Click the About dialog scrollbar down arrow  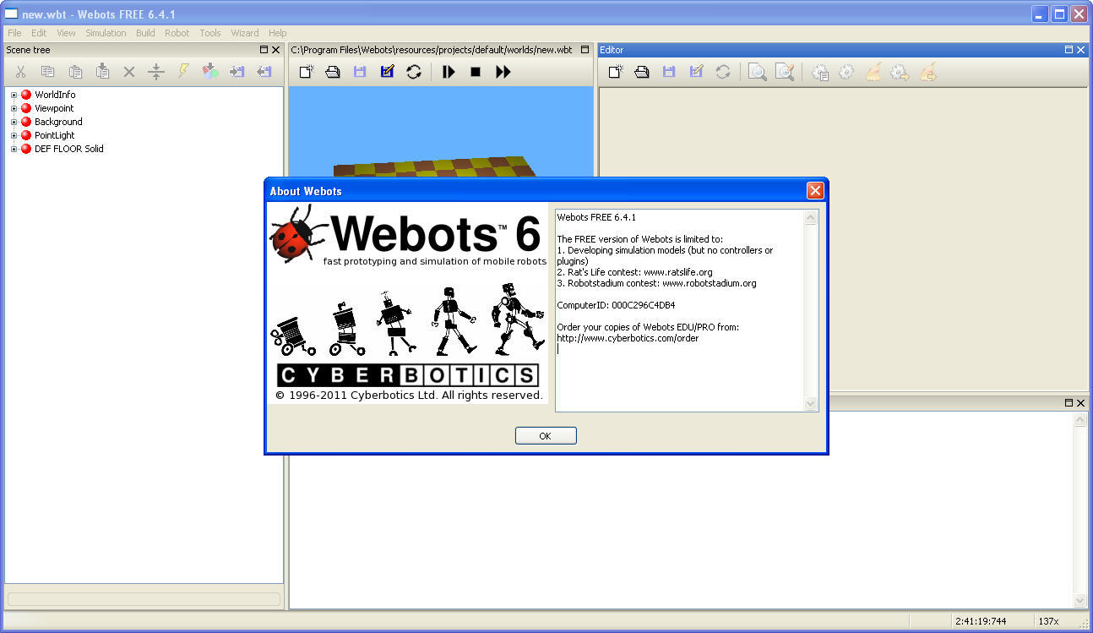[811, 405]
